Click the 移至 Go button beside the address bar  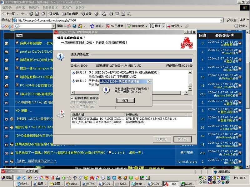click(x=231, y=20)
